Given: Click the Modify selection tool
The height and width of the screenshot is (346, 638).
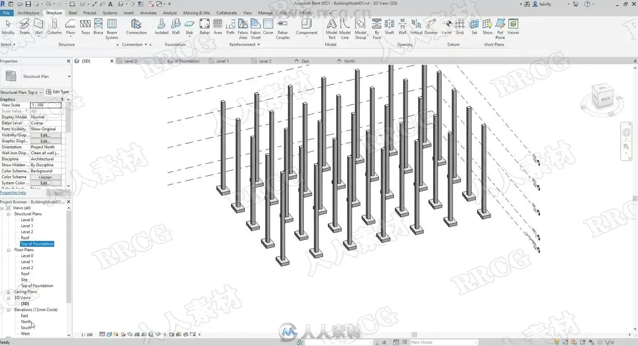Looking at the screenshot, I should pos(8,27).
